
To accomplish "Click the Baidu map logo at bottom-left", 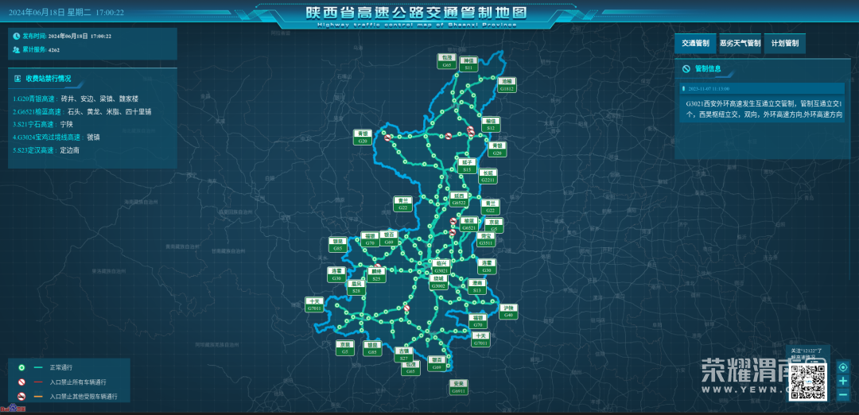I will coord(12,409).
